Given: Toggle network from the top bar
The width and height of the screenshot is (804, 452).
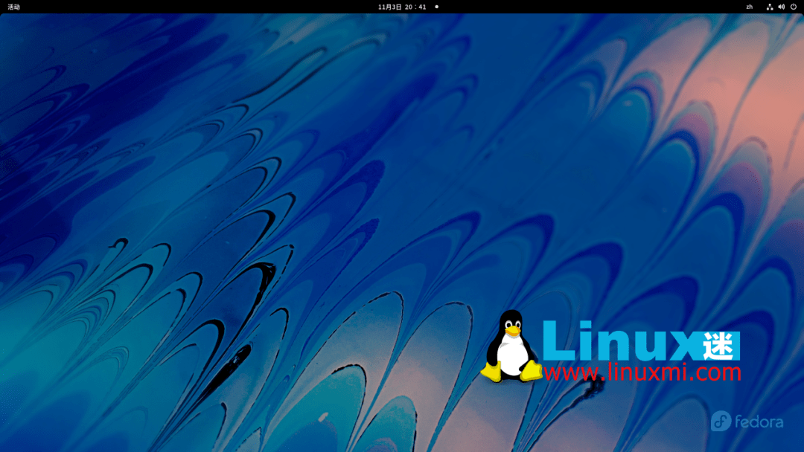Looking at the screenshot, I should coord(770,7).
